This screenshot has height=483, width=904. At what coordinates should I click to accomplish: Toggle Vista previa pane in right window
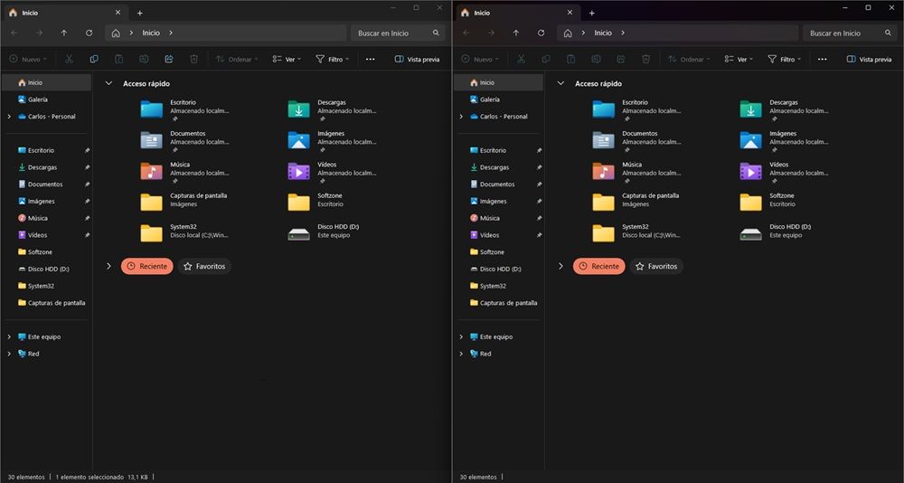[x=869, y=59]
